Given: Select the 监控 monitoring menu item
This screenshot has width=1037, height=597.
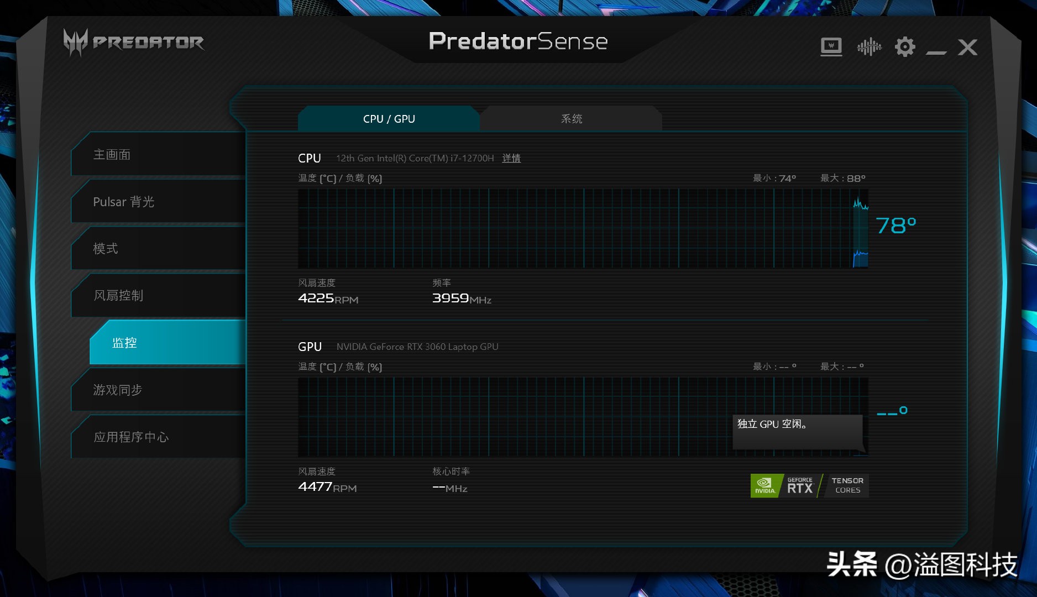Looking at the screenshot, I should pos(167,343).
